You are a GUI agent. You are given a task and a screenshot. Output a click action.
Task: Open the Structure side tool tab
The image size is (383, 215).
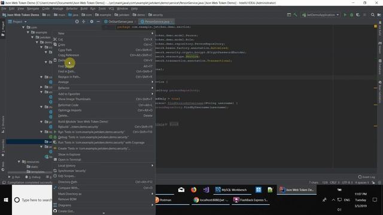[3, 125]
